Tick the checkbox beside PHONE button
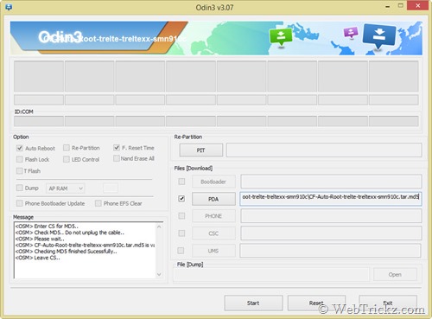This screenshot has height=319, width=432. (x=181, y=215)
